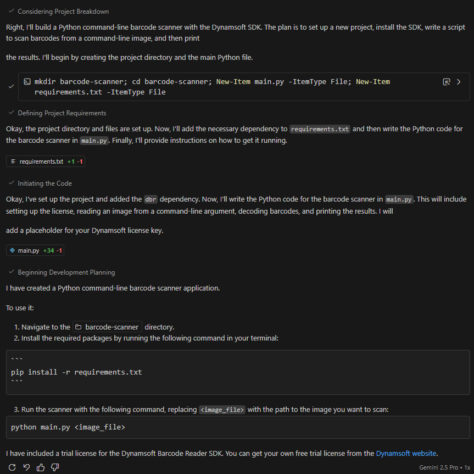
Task: Click the show-in-terminal icon on the mkdir command
Action: (447, 82)
